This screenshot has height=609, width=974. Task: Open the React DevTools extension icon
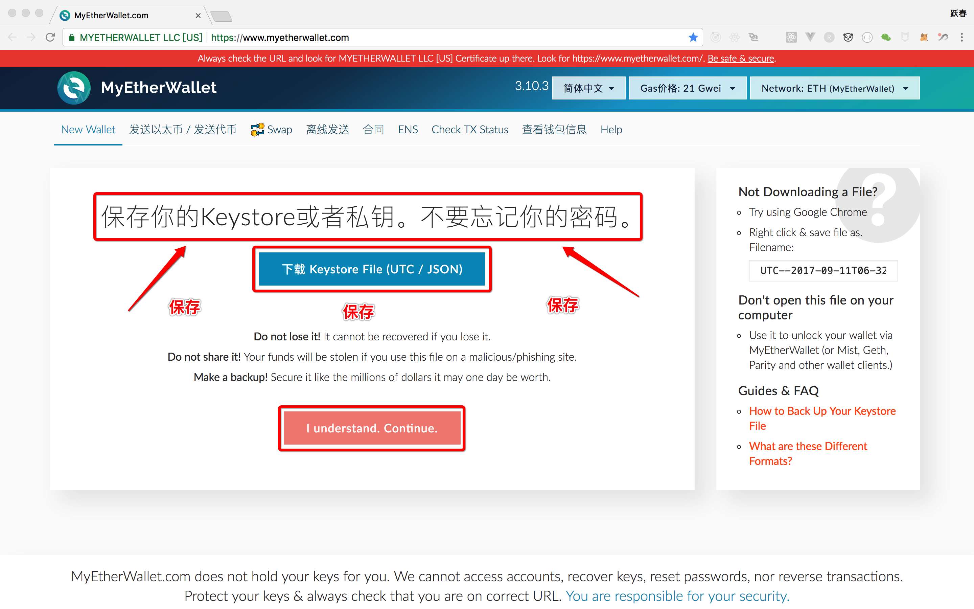pos(791,38)
